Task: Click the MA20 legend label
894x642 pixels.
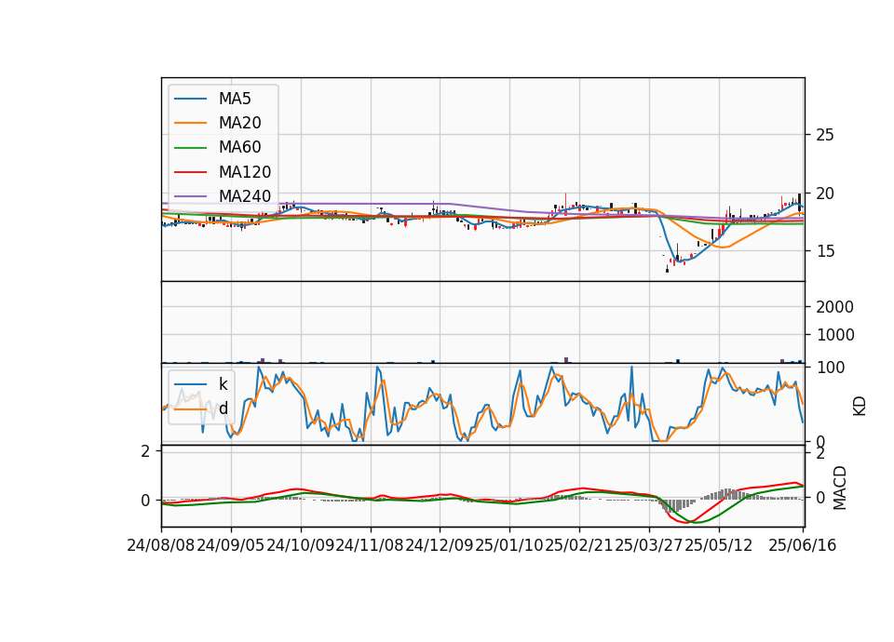Action: click(239, 123)
